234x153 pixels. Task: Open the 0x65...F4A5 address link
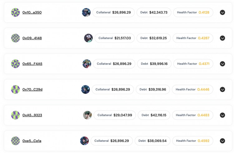coord(32,64)
